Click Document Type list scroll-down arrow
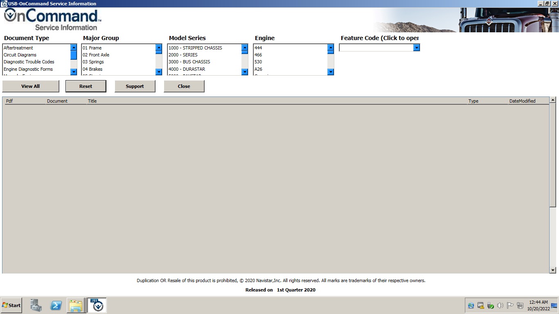The height and width of the screenshot is (314, 559). [74, 72]
